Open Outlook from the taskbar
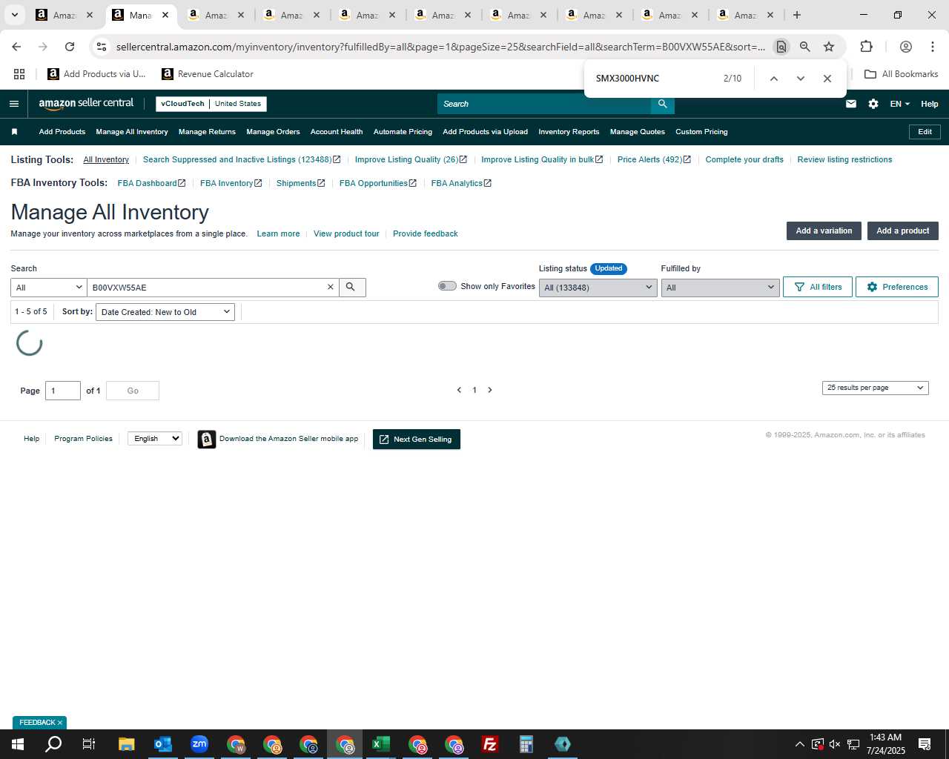Screen dimensions: 949x759 (163, 744)
